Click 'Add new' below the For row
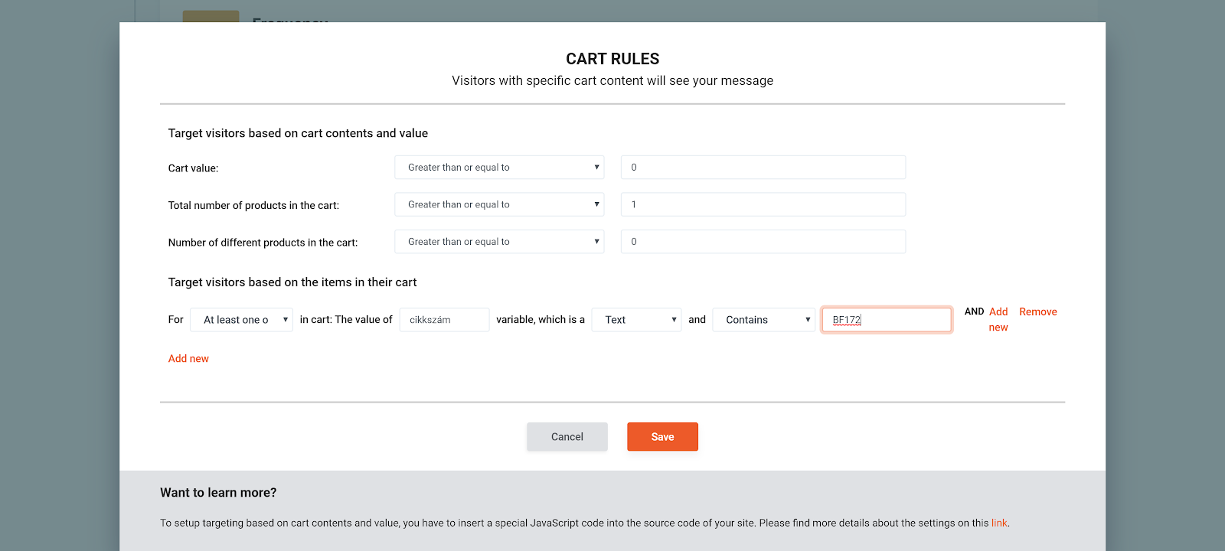Image resolution: width=1225 pixels, height=551 pixels. (188, 359)
